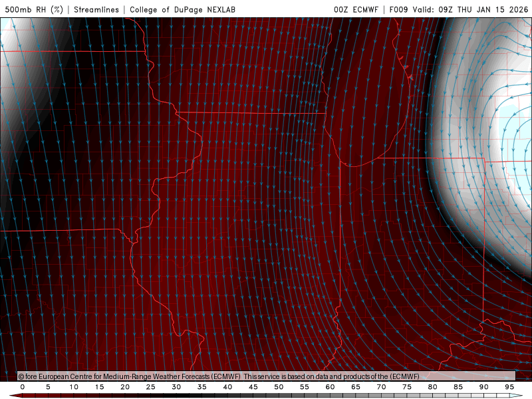Screen dimensions: 532x399
Task: Click the '65' colorbar scale label
Action: click(x=356, y=387)
